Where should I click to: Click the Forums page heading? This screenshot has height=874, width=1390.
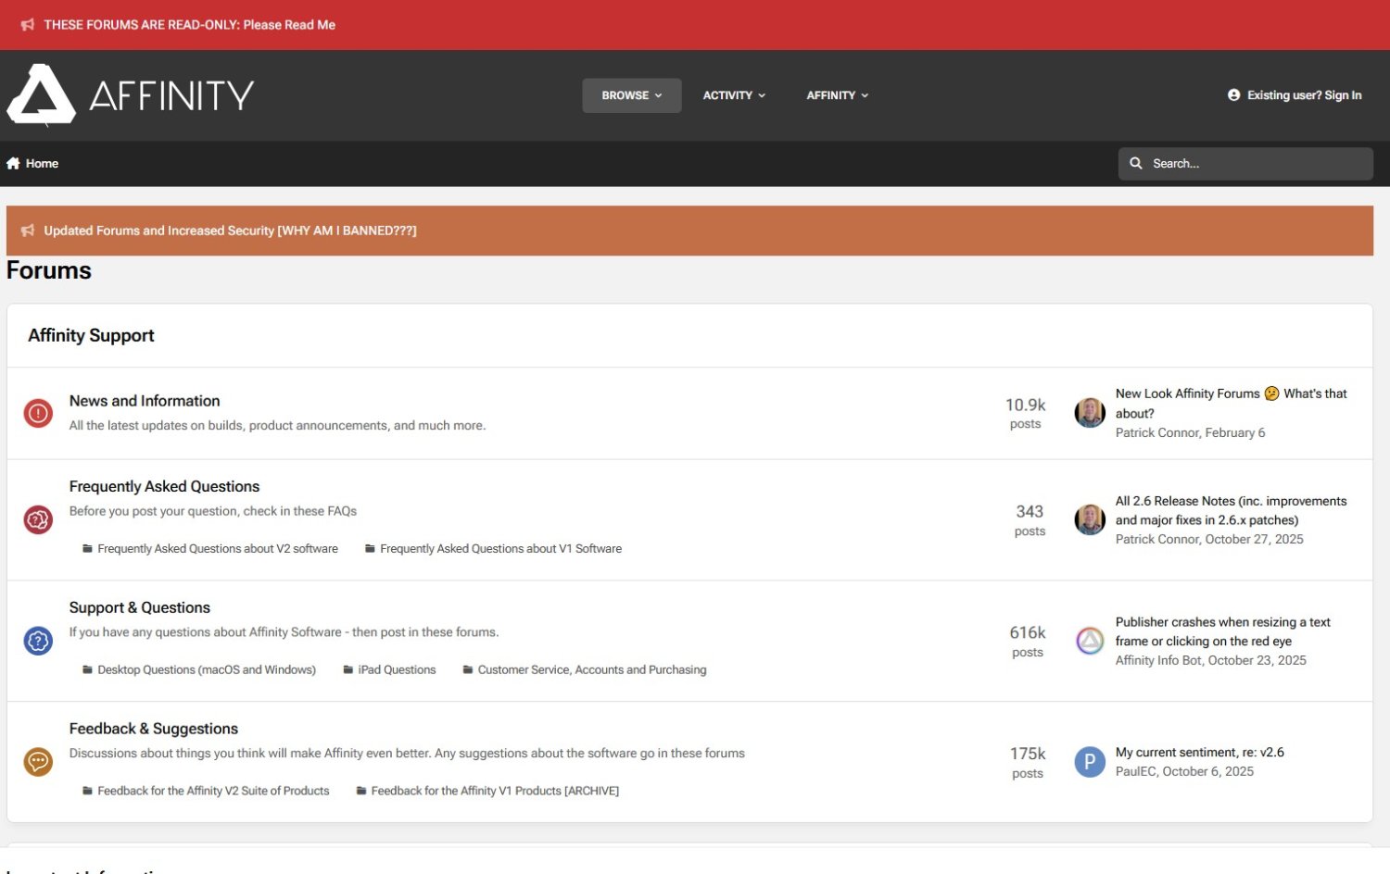point(49,271)
